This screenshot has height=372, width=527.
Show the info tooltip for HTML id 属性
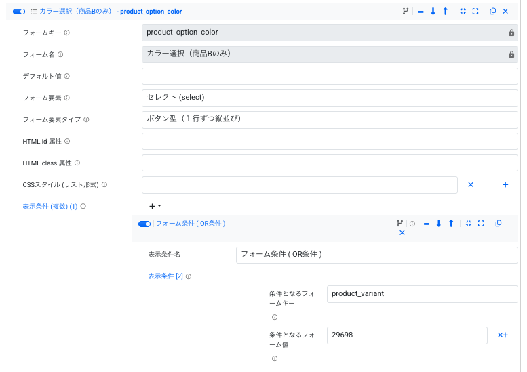point(67,141)
